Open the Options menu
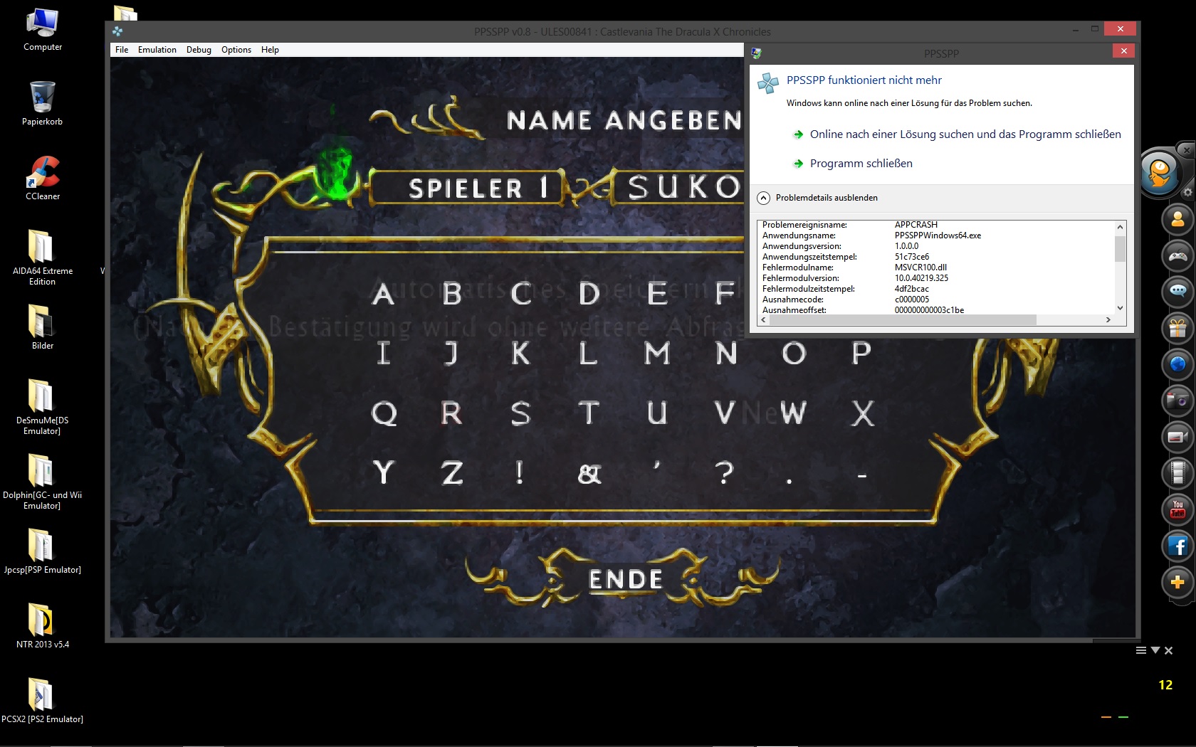This screenshot has width=1196, height=747. pos(236,50)
